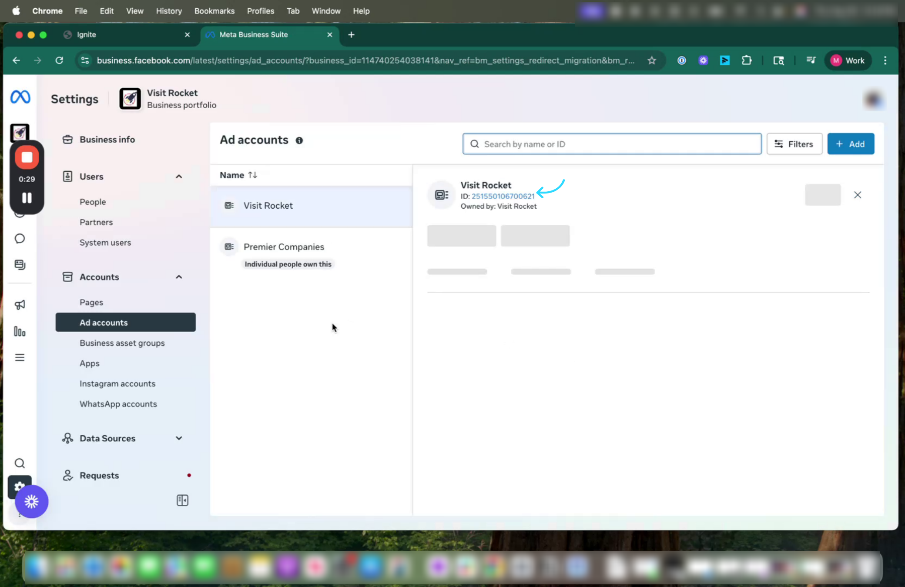This screenshot has width=905, height=587.
Task: Select the Meta Business Suite tab
Action: click(x=270, y=35)
